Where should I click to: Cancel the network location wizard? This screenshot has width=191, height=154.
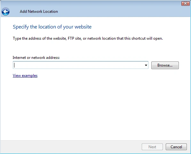[176, 147]
